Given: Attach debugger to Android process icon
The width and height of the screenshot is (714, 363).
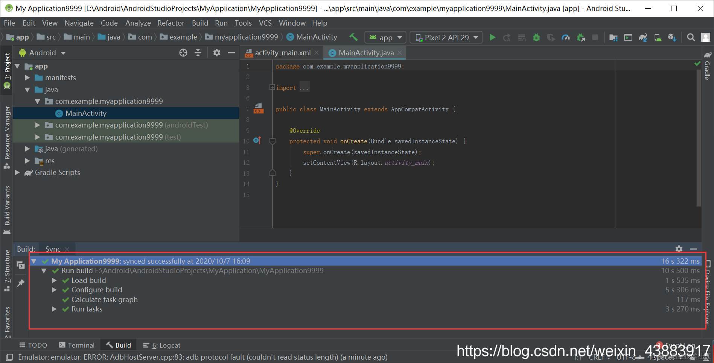Looking at the screenshot, I should (x=581, y=37).
